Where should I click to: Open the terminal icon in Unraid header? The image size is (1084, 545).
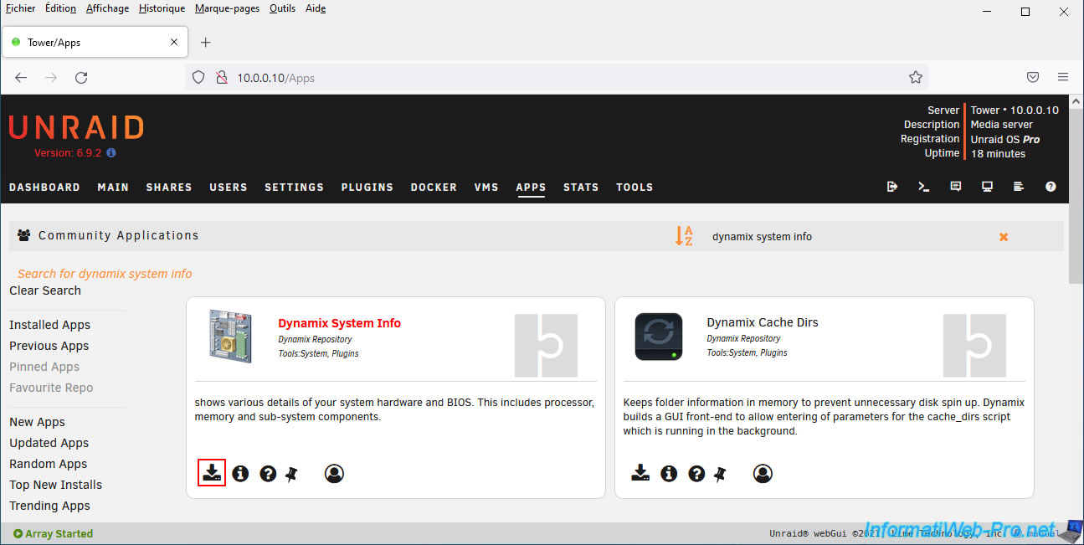[x=923, y=187]
